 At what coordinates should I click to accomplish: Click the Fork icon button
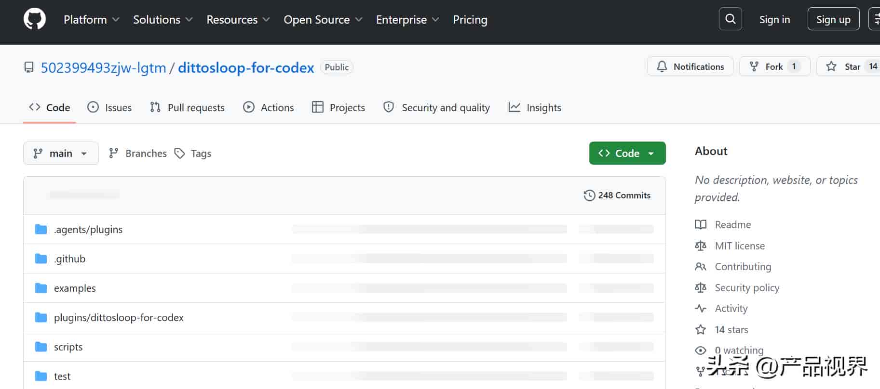click(x=754, y=66)
